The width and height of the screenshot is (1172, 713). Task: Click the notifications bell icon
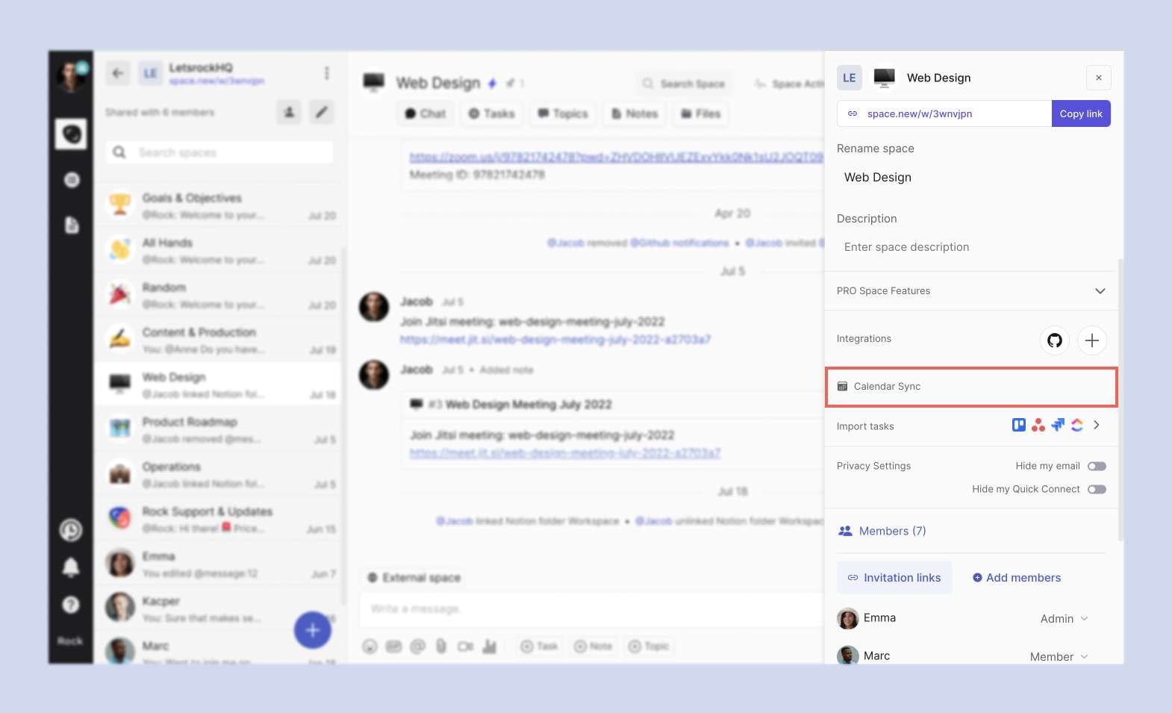point(71,567)
